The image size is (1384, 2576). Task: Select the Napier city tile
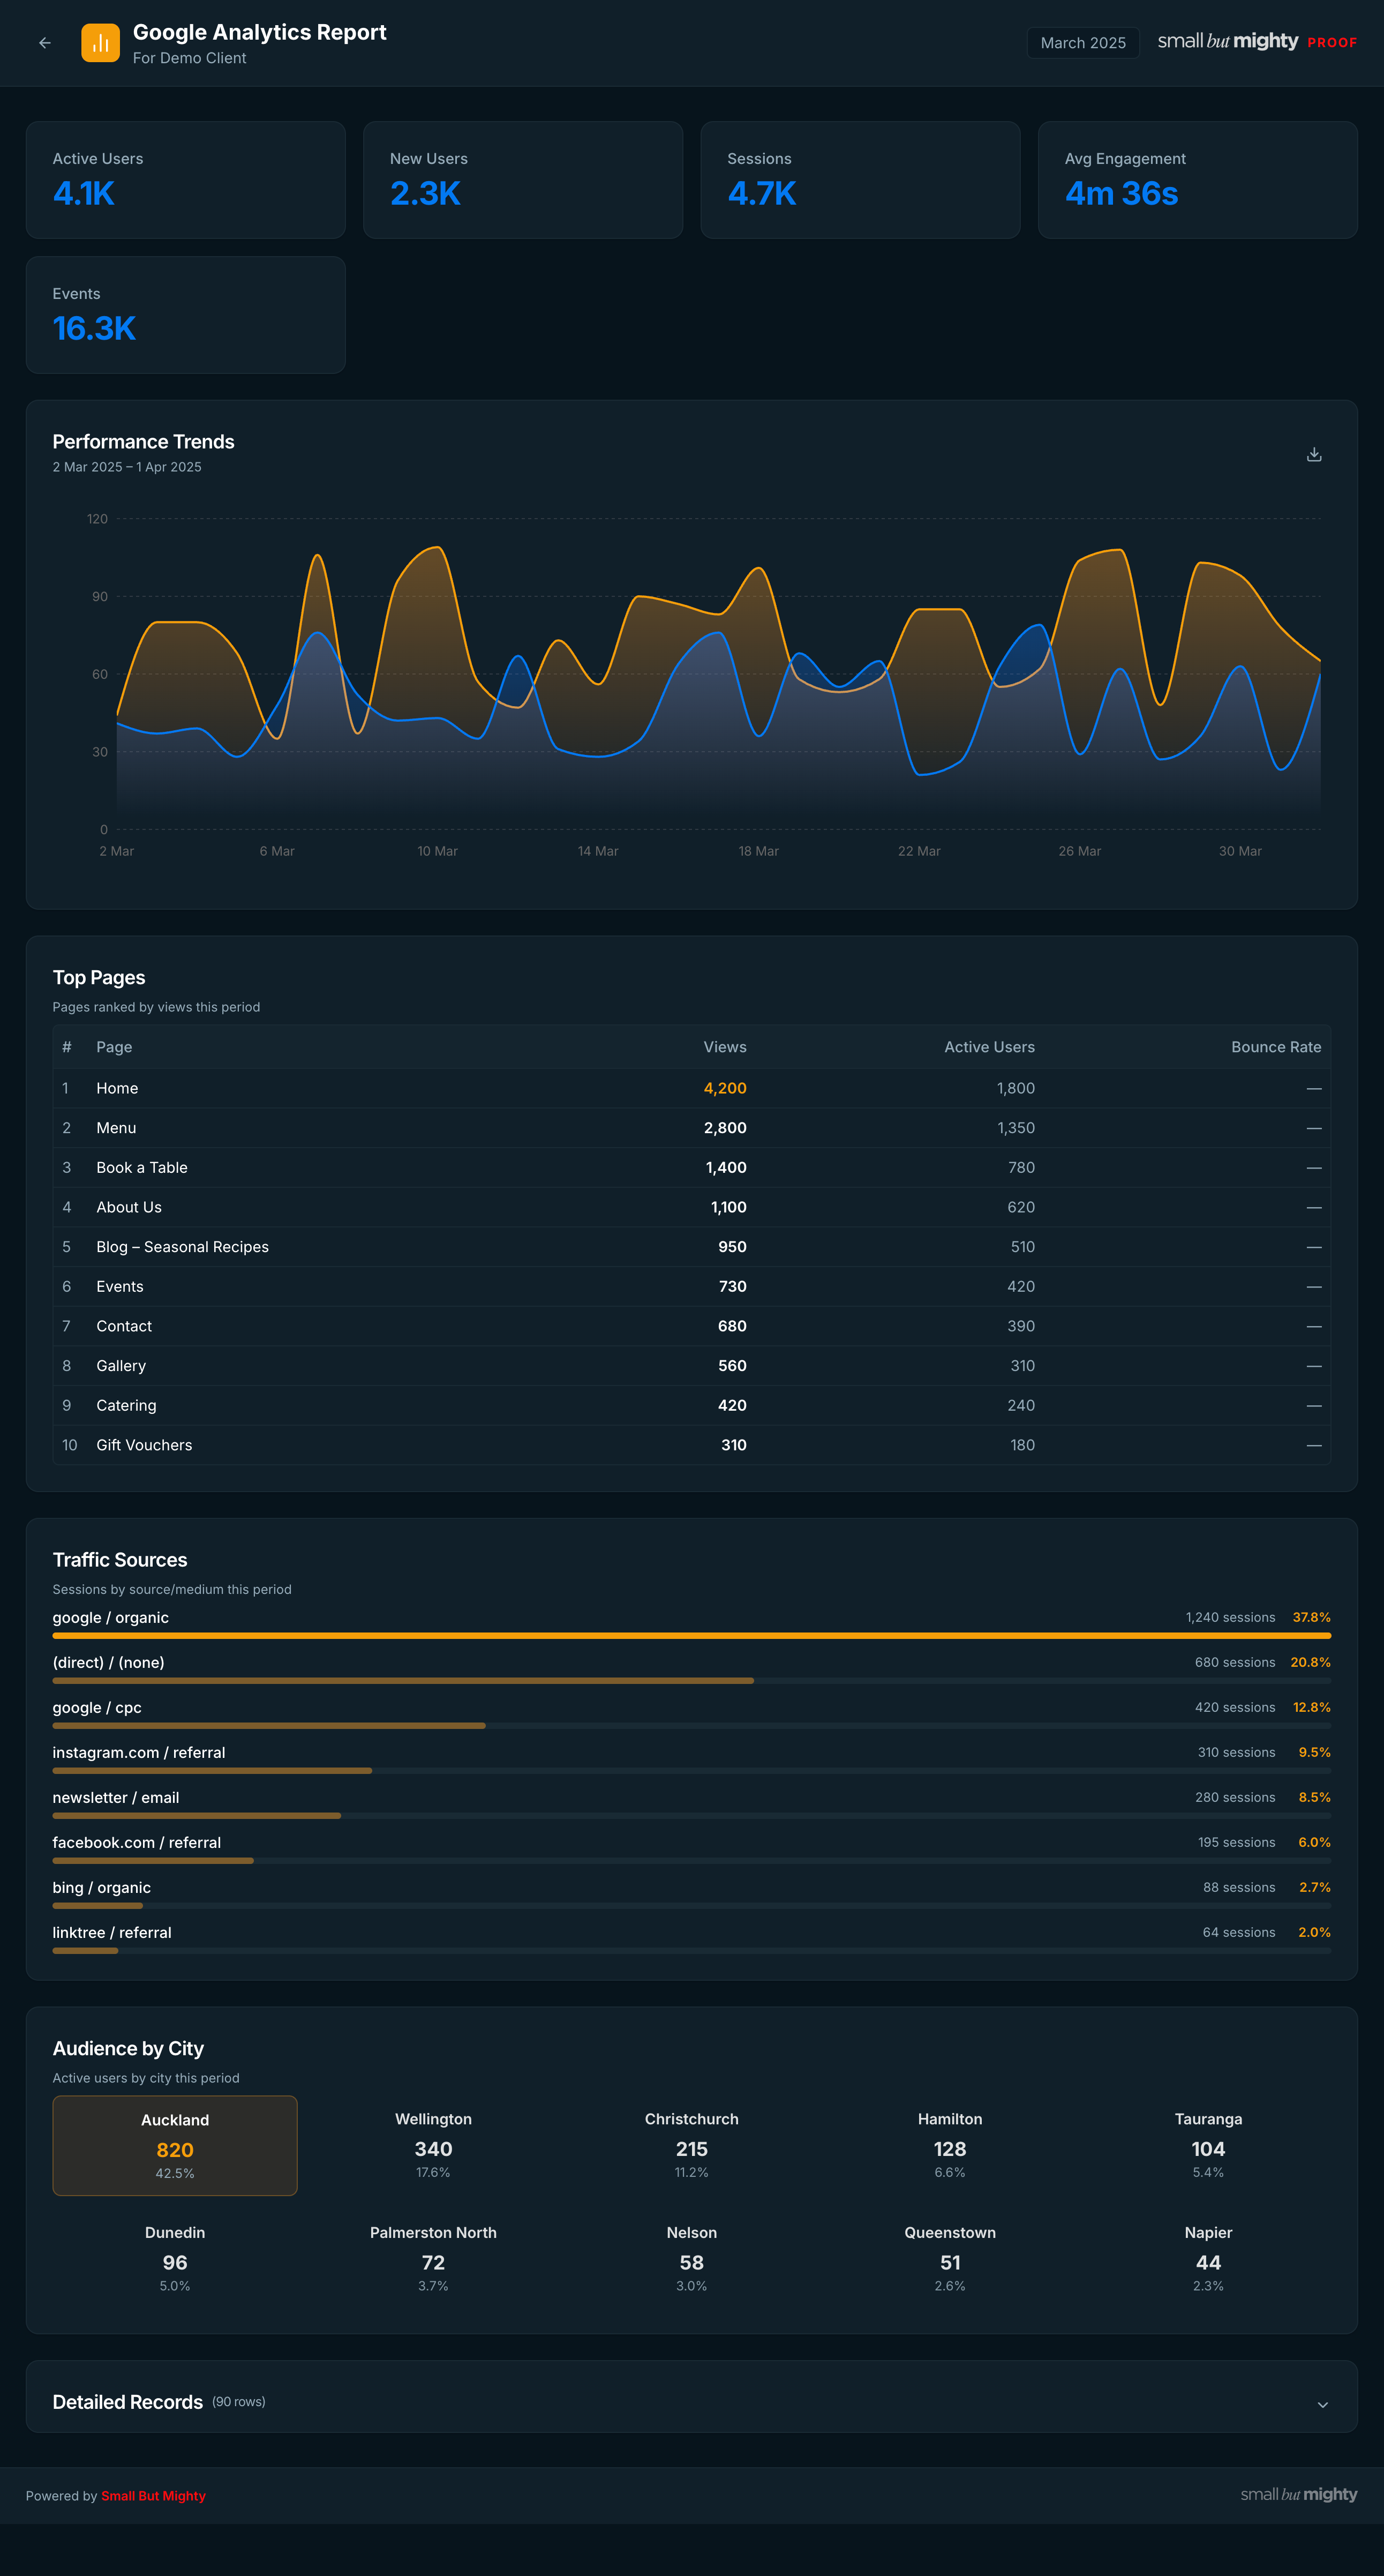tap(1208, 2259)
